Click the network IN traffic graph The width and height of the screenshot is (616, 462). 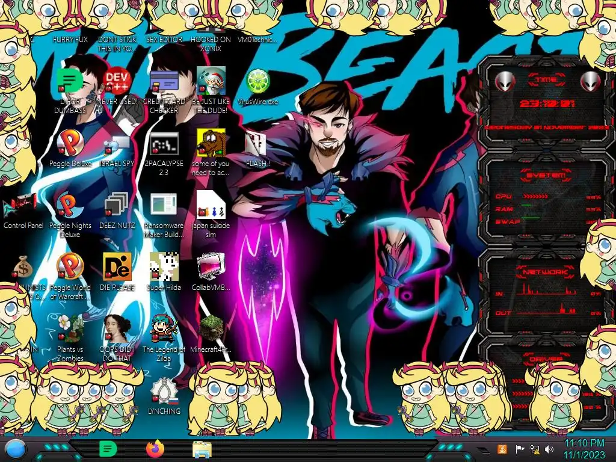547,290
